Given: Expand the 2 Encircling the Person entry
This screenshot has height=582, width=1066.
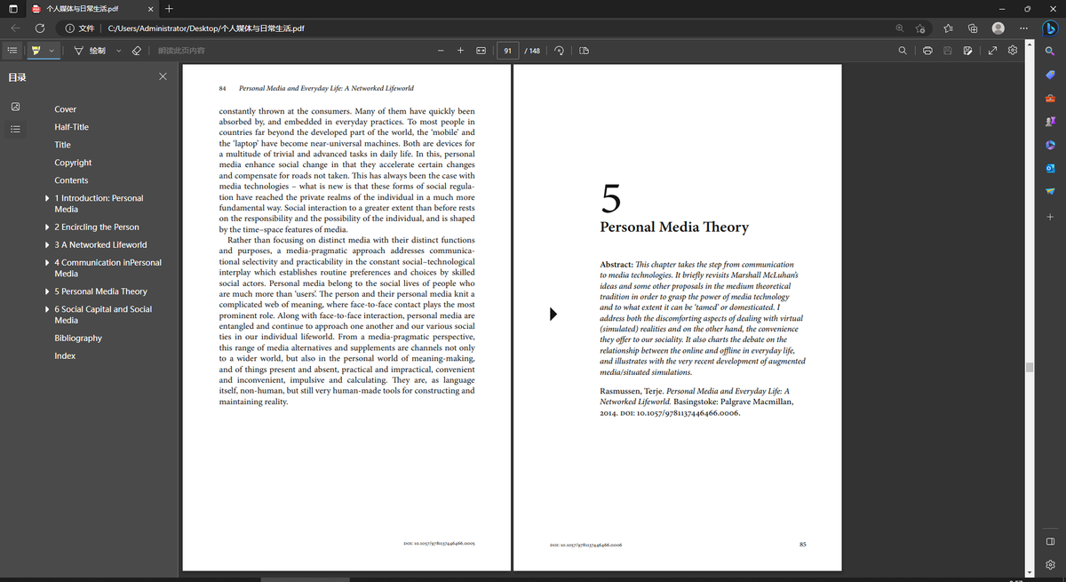Looking at the screenshot, I should pyautogui.click(x=47, y=227).
